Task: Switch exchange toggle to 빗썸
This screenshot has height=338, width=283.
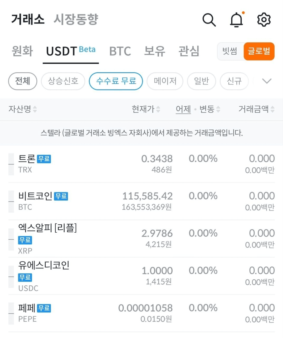Action: tap(230, 51)
